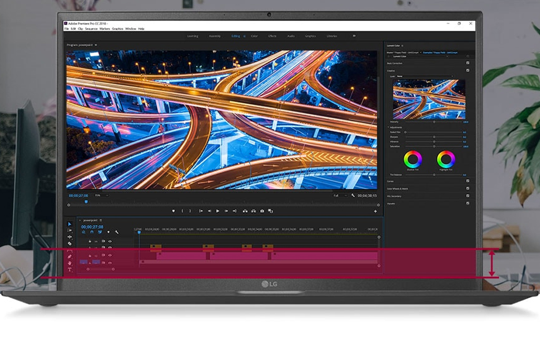Toggle Color Wheels & Match checkbox

tap(468, 188)
